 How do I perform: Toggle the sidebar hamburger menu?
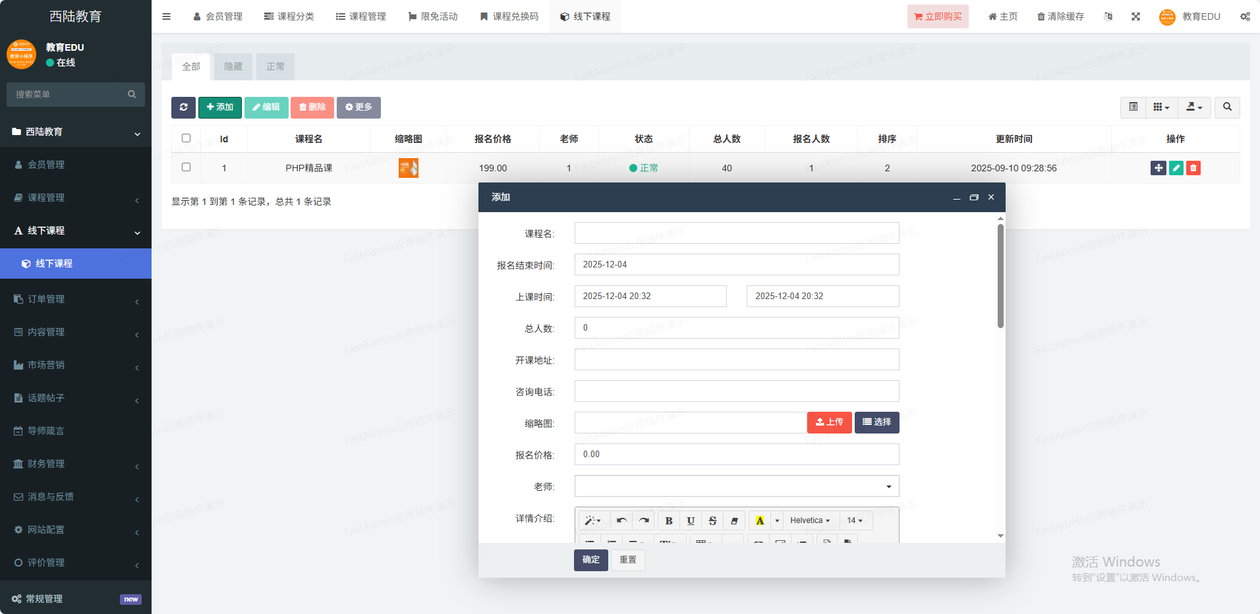coord(167,16)
